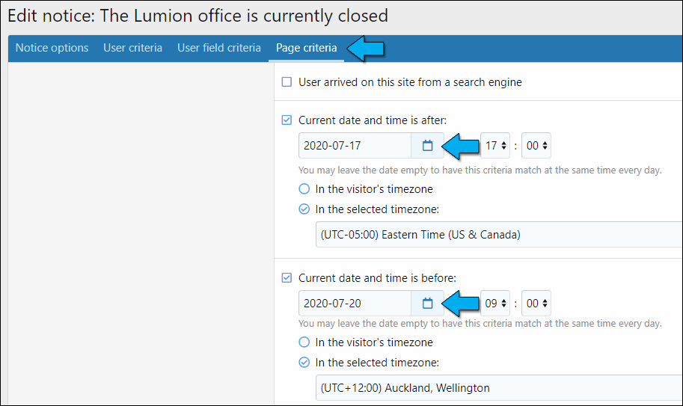The width and height of the screenshot is (683, 406).
Task: Open the after-time hour dropdown showing 17
Action: pos(495,146)
